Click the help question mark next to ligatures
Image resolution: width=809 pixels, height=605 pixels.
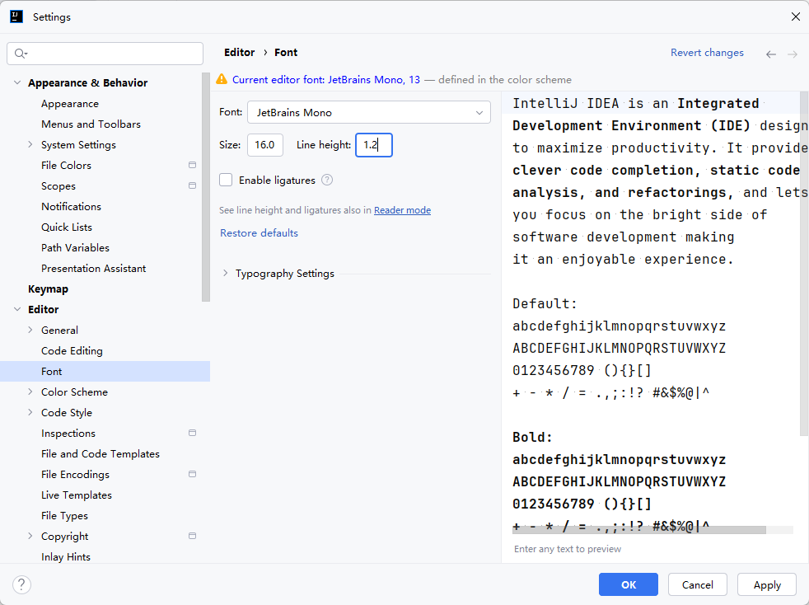[327, 181]
